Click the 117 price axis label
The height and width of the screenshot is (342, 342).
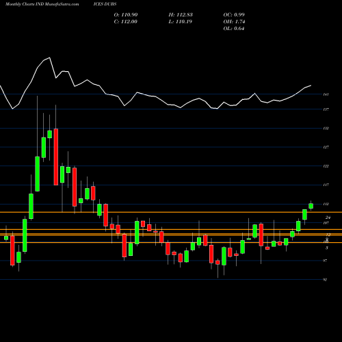326,185
